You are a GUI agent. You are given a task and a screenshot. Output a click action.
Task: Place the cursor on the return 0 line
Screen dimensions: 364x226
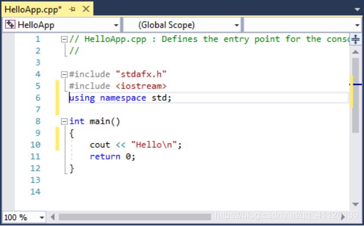click(x=112, y=157)
